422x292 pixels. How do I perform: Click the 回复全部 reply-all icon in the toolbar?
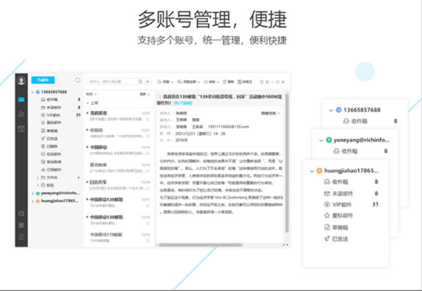pos(180,81)
